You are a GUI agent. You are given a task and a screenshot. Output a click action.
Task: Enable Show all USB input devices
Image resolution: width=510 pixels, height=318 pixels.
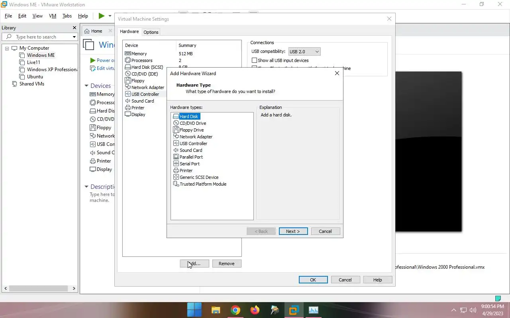[x=254, y=60]
